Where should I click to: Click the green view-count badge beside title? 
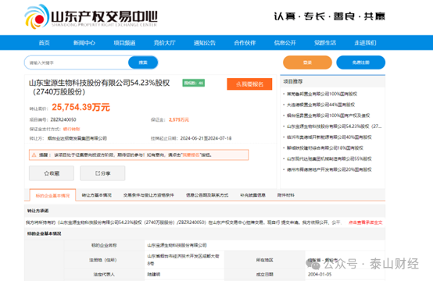(194, 83)
